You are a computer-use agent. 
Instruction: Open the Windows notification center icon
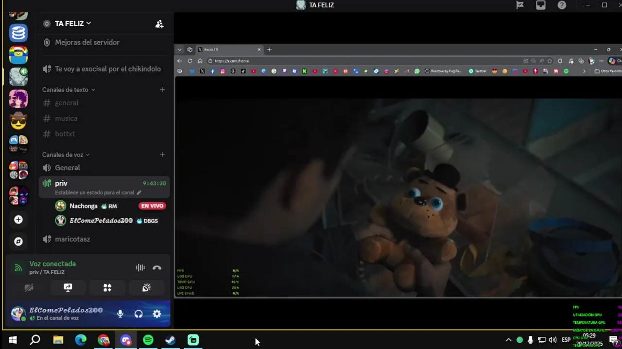click(614, 340)
